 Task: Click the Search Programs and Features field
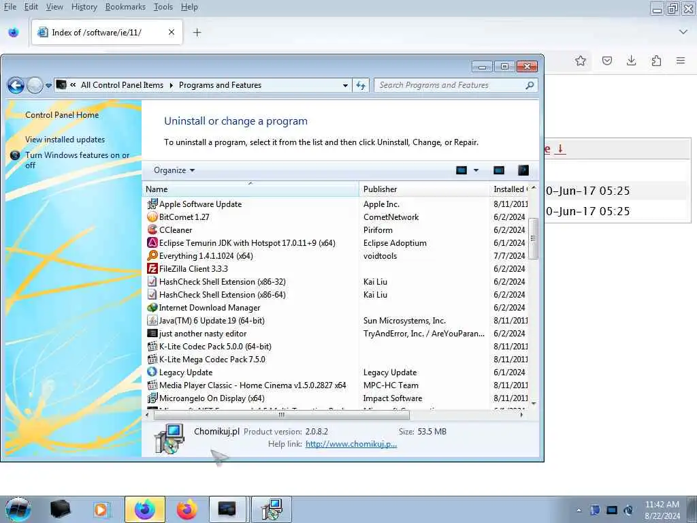tap(450, 85)
